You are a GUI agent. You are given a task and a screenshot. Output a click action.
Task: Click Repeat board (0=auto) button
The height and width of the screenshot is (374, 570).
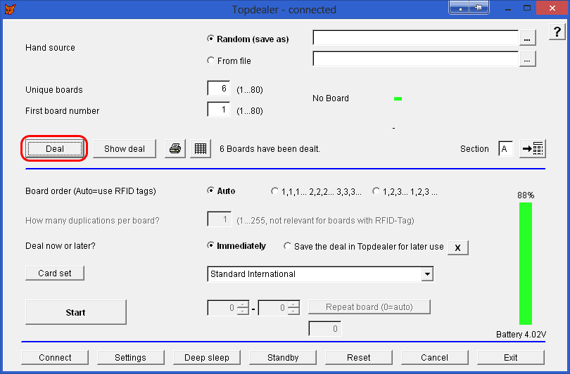coord(369,307)
